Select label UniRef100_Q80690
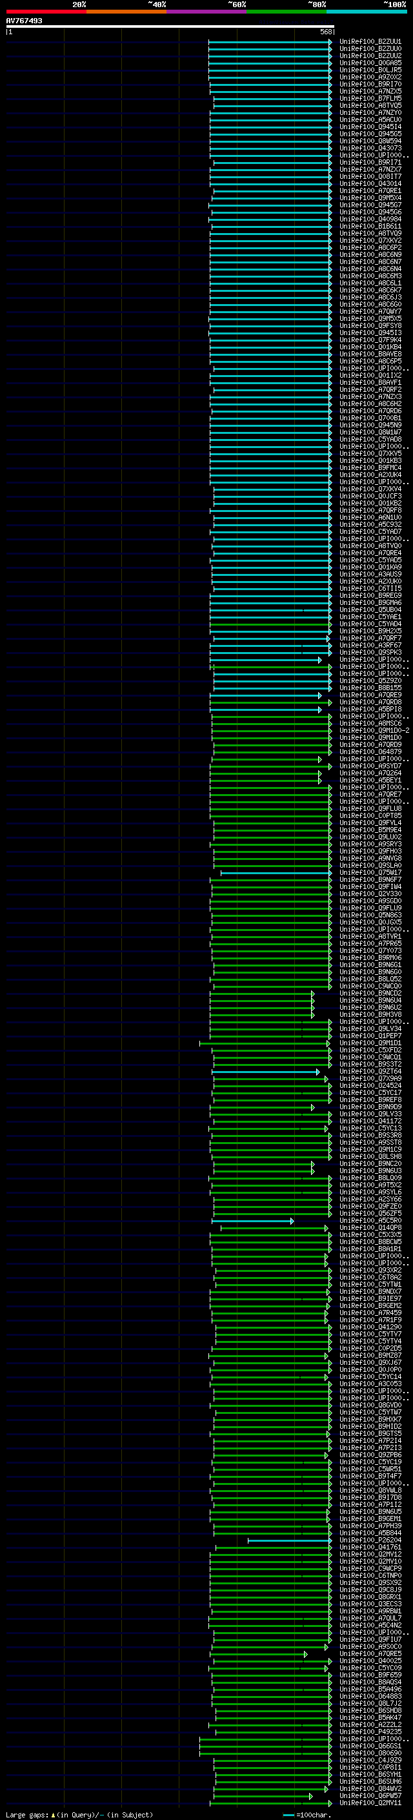 pos(370,1753)
